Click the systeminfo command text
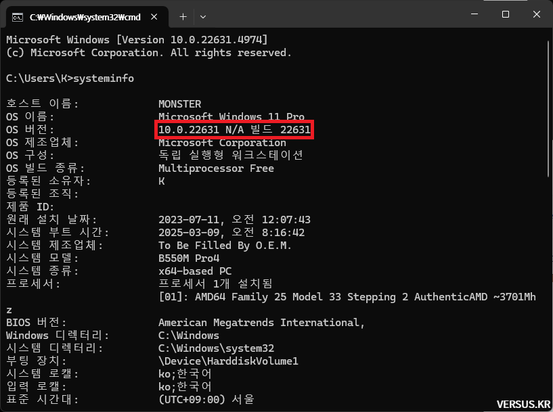Screen dimensions: 553x412 coord(104,78)
